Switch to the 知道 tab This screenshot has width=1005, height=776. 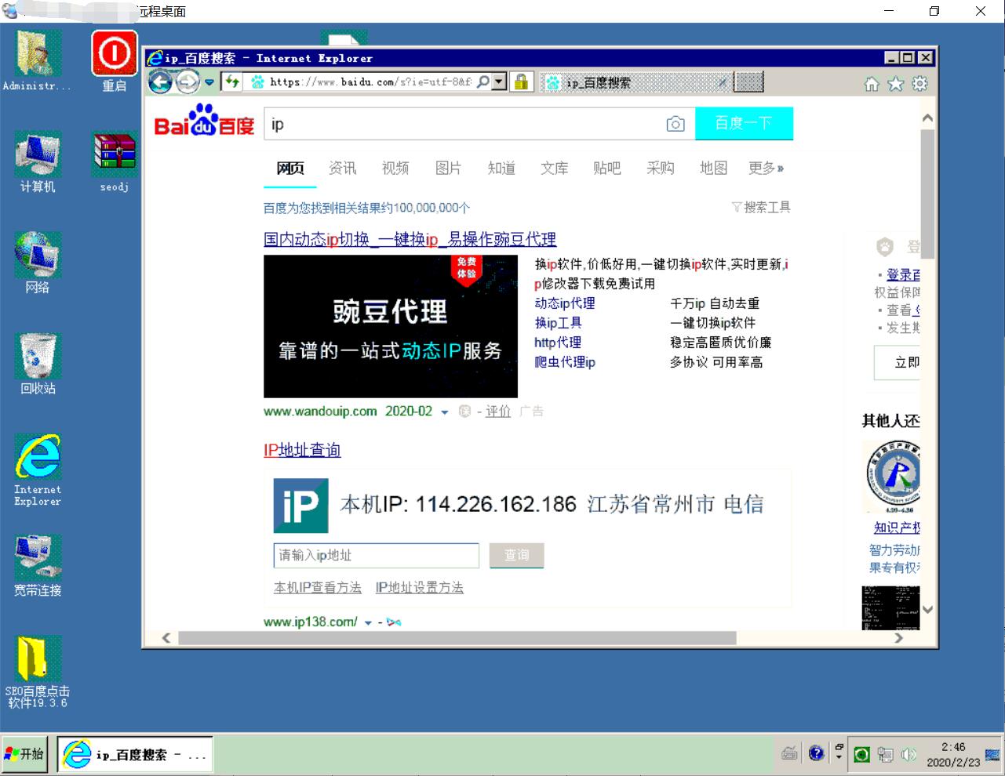(501, 168)
